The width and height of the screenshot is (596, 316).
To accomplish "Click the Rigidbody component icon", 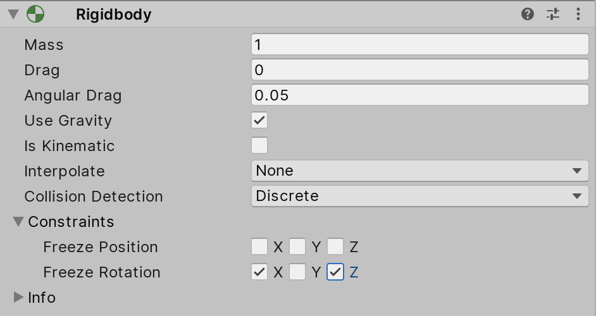I will point(35,14).
